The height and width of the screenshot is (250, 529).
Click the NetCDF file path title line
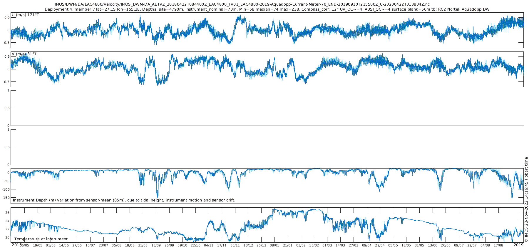[x=242, y=4]
